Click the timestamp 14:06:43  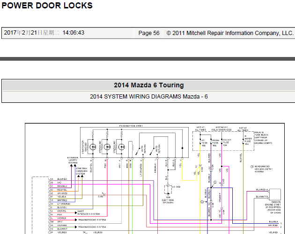click(x=74, y=33)
